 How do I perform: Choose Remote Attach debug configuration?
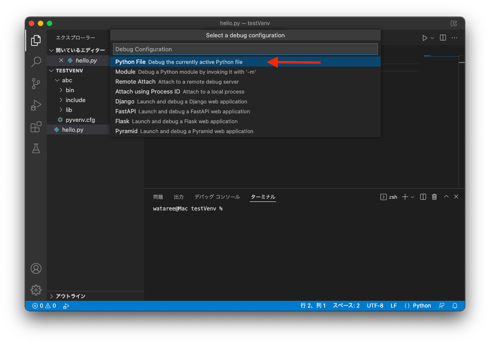click(245, 82)
